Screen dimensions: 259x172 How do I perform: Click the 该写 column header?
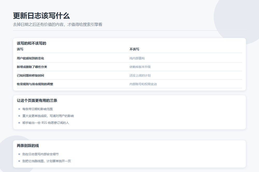(x=20, y=49)
